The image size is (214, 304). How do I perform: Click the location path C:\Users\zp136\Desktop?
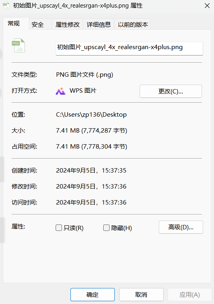tap(91, 115)
